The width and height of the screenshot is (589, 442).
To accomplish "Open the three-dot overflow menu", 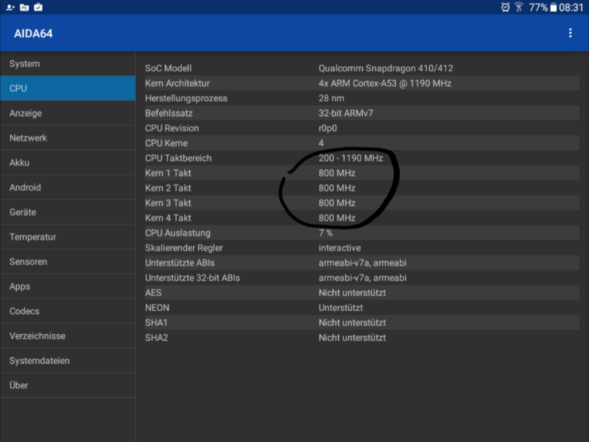I will point(570,33).
